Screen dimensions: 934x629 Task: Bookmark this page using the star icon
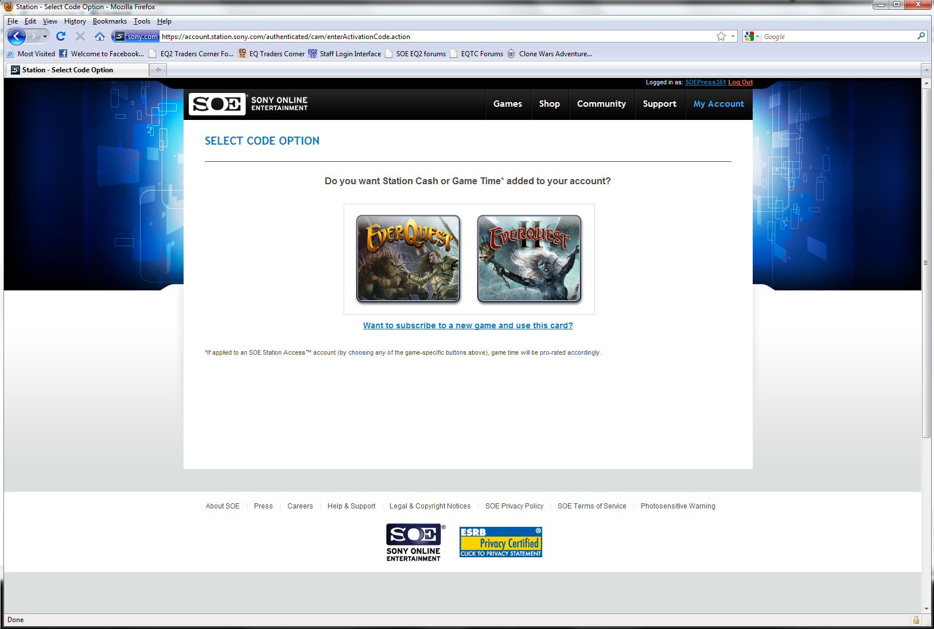coord(721,37)
